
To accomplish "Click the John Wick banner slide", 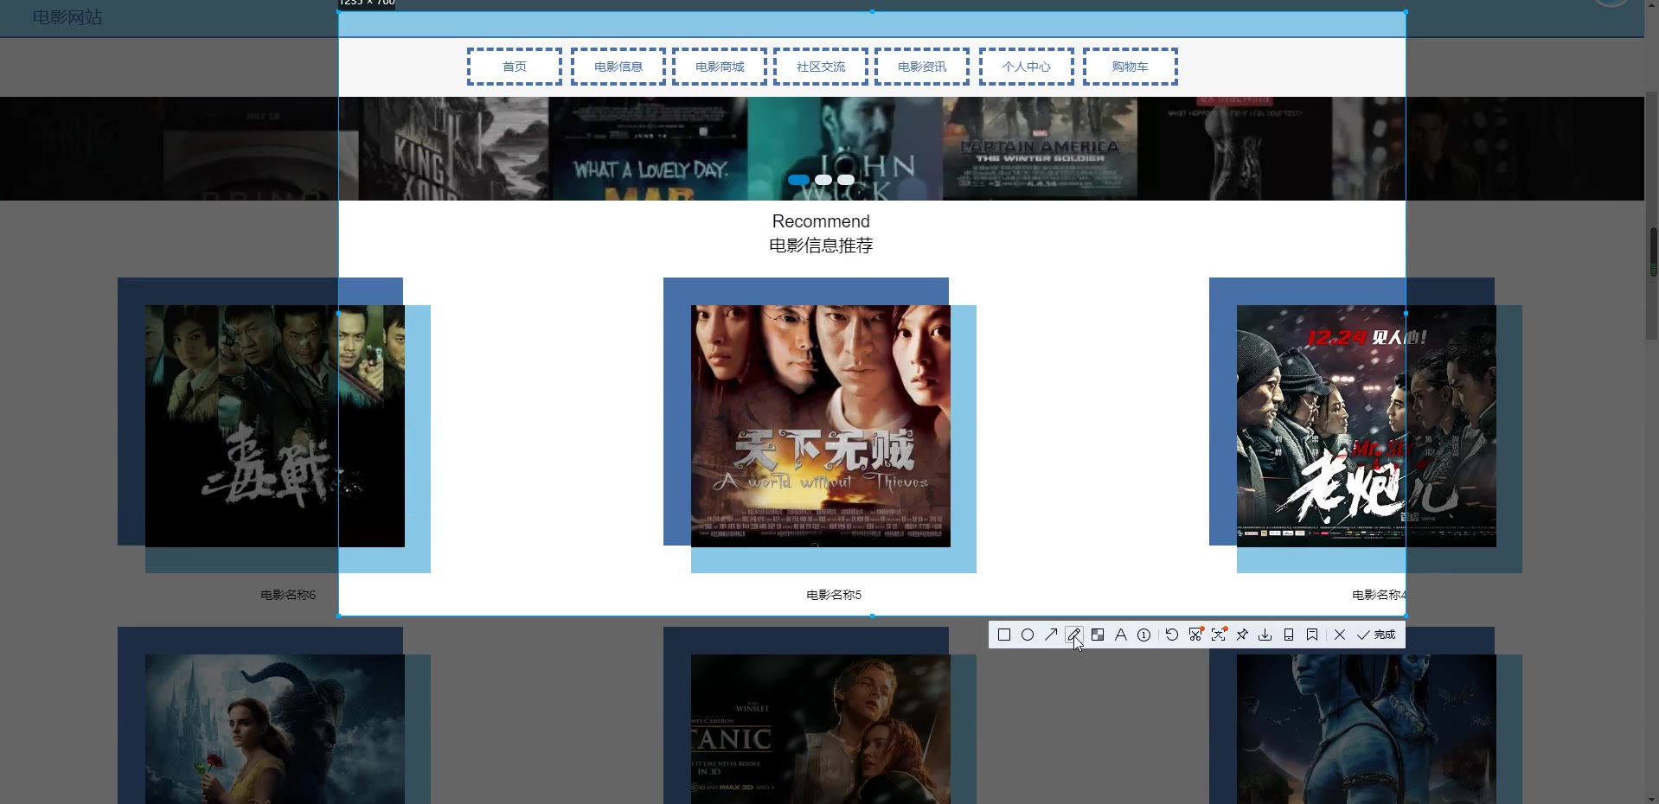I will point(845,149).
